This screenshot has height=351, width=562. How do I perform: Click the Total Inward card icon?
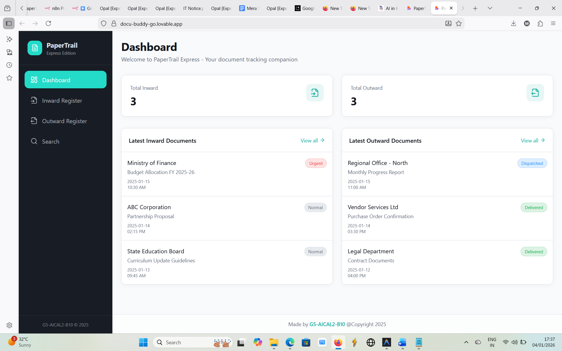pos(315,93)
